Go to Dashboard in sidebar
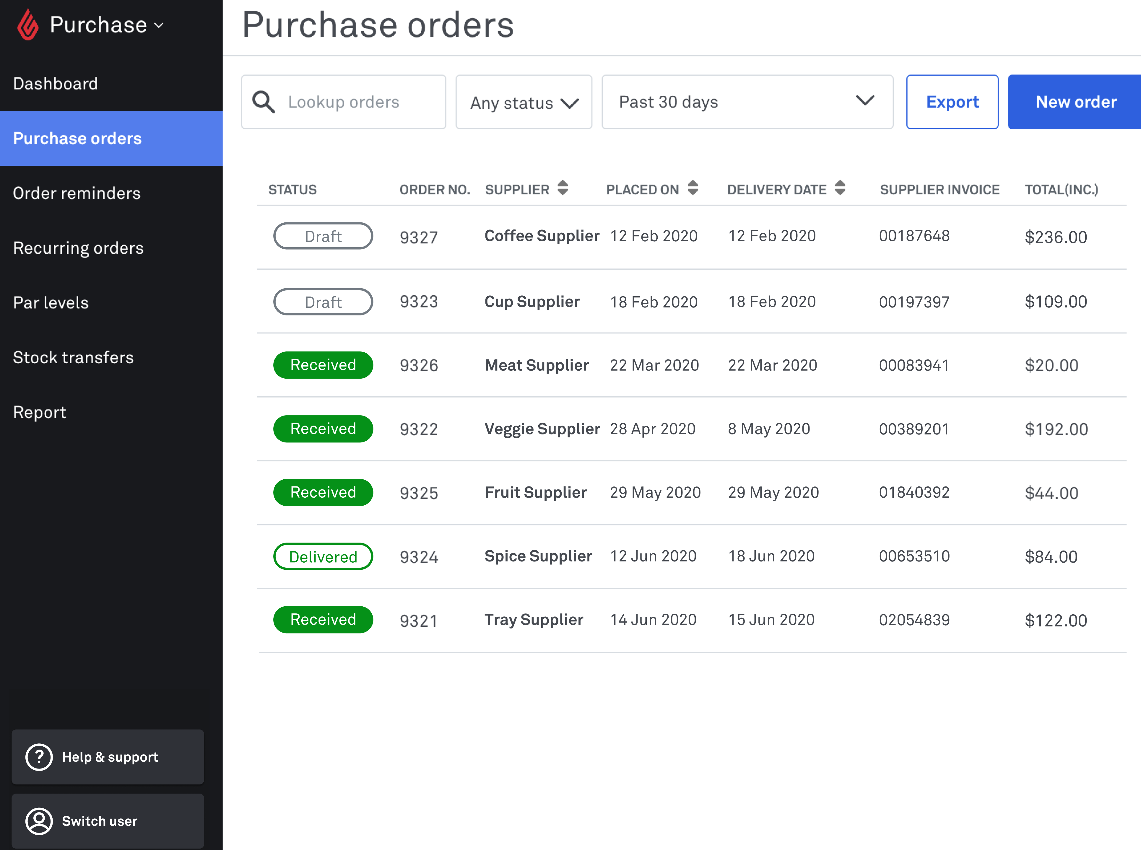 pos(56,84)
